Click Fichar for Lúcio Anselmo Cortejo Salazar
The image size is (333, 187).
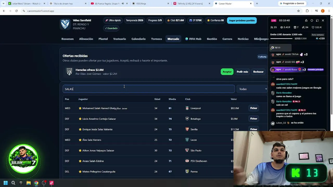tap(254, 119)
